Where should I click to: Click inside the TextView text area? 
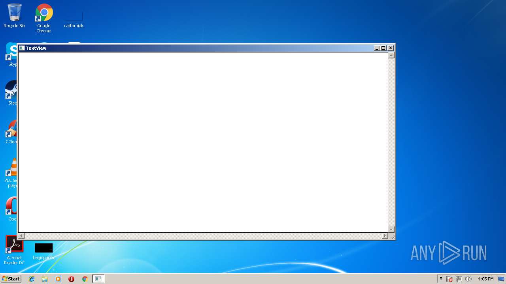pos(203,142)
